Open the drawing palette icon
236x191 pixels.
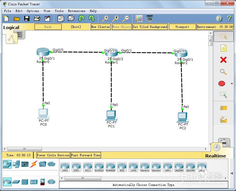point(139,19)
